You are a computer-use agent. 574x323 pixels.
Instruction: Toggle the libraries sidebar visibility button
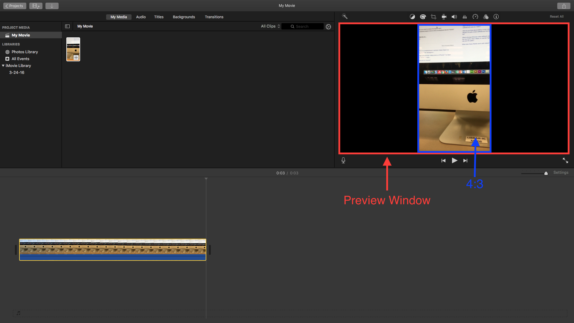click(x=67, y=26)
